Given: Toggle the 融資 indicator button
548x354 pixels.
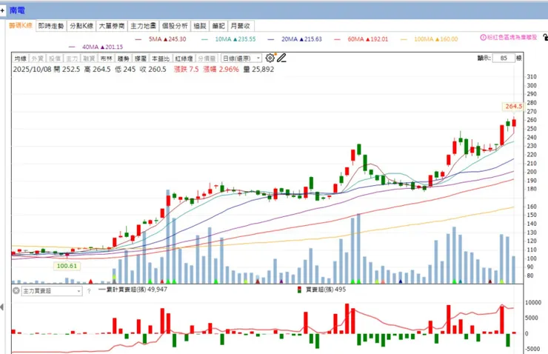Looking at the screenshot, I should coord(89,59).
